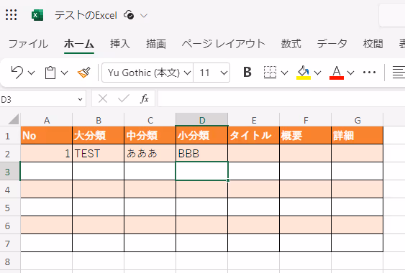This screenshot has width=405, height=273.
Task: Check the cloud saved status icon
Action: [x=129, y=15]
